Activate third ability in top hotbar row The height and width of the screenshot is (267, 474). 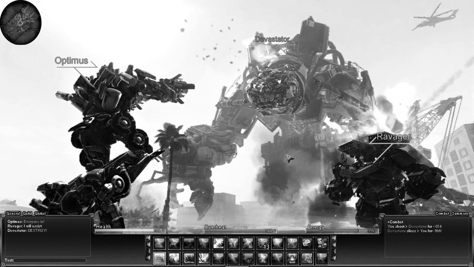tap(189, 243)
